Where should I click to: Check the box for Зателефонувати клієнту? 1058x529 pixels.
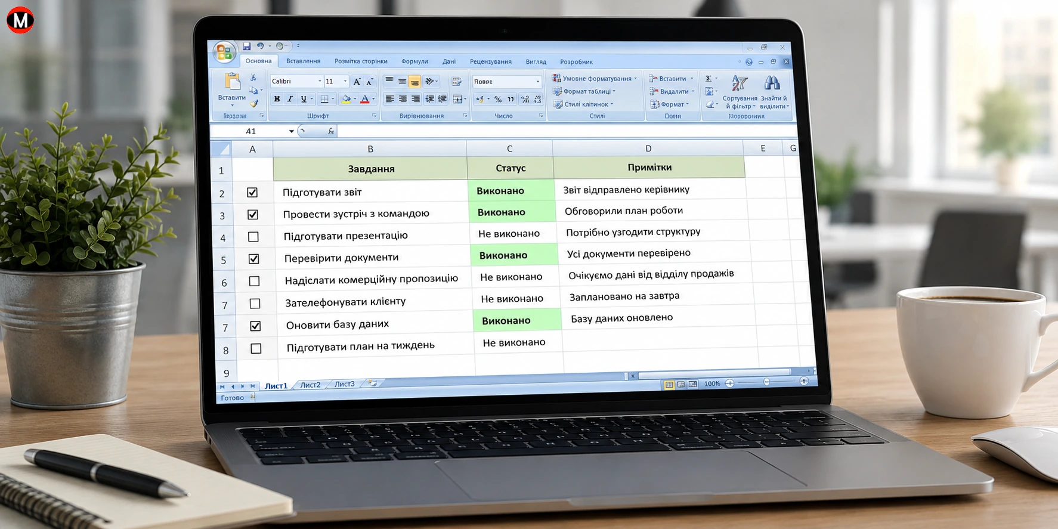[x=255, y=304]
